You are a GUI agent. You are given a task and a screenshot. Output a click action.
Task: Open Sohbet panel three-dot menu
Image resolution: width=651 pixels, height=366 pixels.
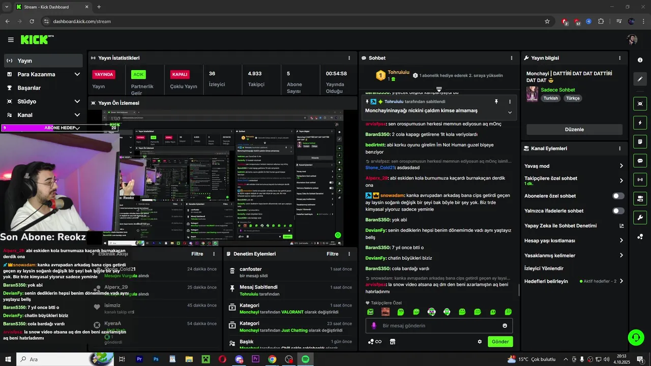pyautogui.click(x=511, y=58)
